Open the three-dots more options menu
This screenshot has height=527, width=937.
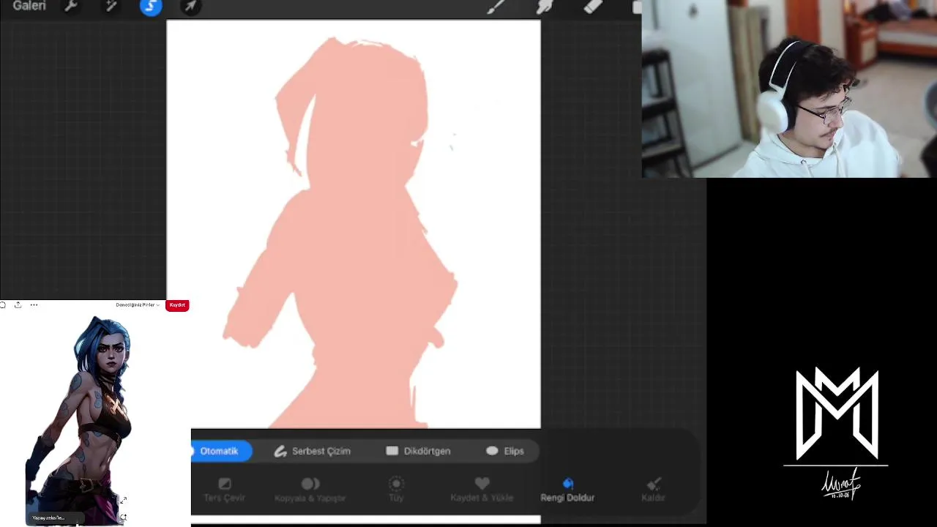(x=34, y=305)
